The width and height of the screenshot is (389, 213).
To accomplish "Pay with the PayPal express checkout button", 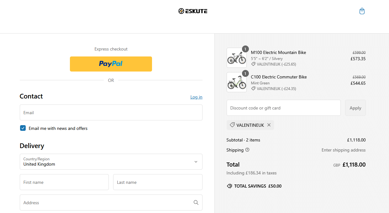I will pyautogui.click(x=111, y=64).
